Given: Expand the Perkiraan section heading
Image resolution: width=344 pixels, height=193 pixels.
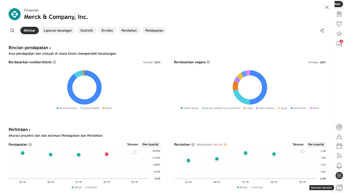Looking at the screenshot, I should click(20, 130).
